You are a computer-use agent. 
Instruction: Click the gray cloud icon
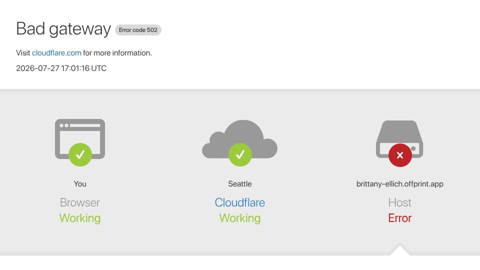[x=239, y=139]
